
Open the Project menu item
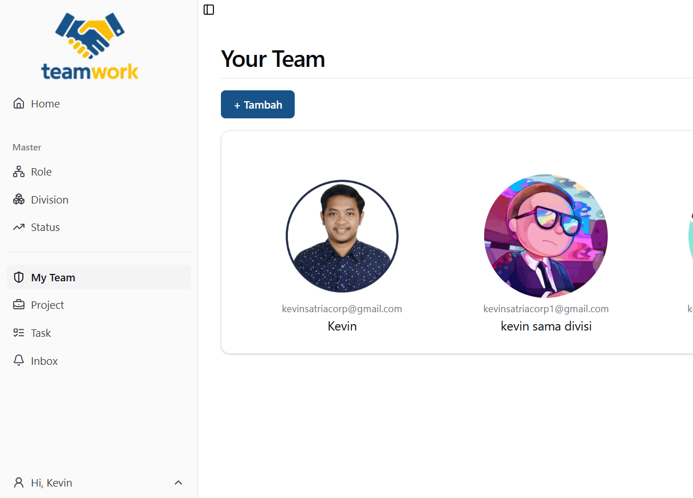[x=47, y=305]
